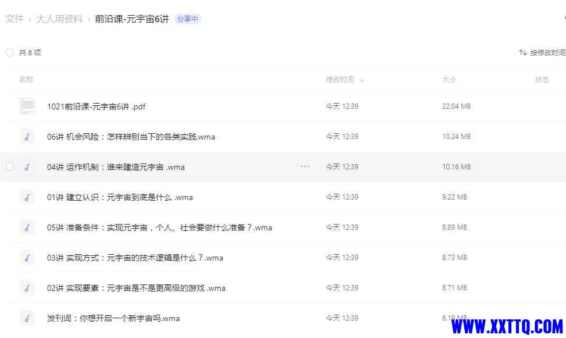Viewport: 566px width, 338px height.
Task: Click the sort arrows icon beside 按修改时间
Action: pyautogui.click(x=522, y=53)
